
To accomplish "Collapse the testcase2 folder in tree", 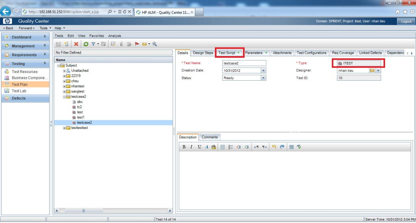I will click(64, 97).
